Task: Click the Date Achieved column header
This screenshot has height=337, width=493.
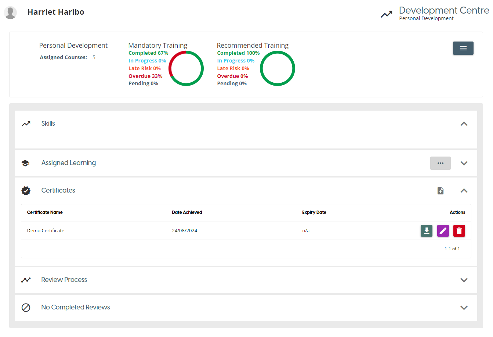Action: tap(187, 212)
